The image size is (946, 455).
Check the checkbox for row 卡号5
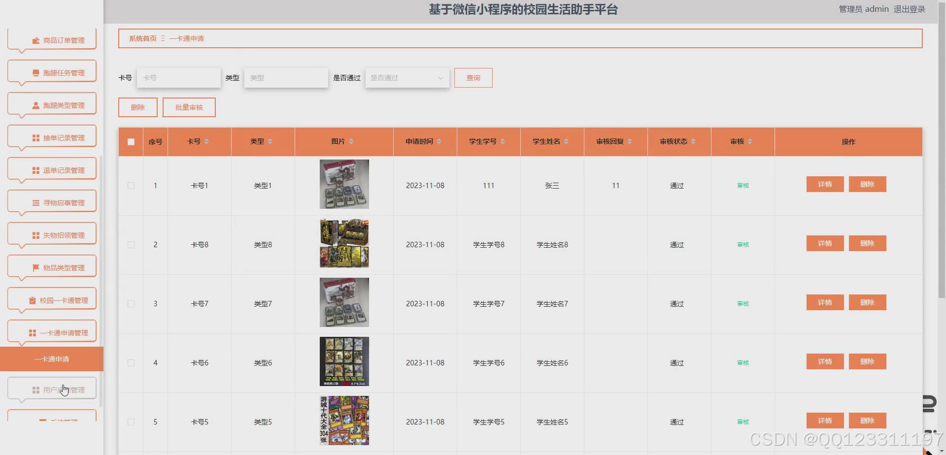131,422
